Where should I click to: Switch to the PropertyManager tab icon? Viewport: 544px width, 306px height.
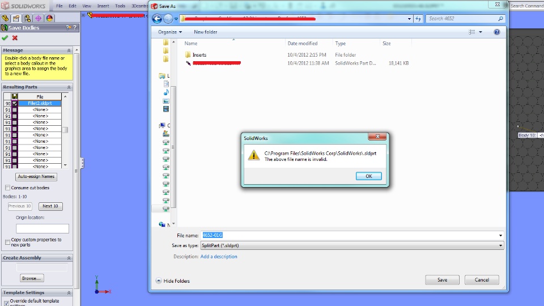[x=16, y=18]
